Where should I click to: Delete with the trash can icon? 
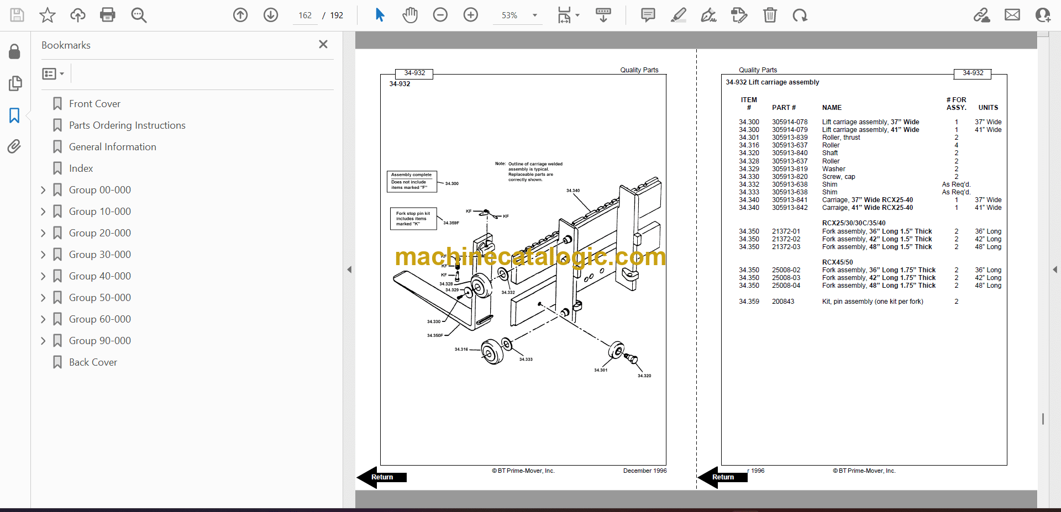pos(770,15)
